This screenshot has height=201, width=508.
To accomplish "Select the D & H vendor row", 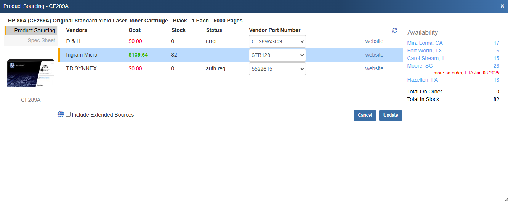I will pyautogui.click(x=230, y=41).
